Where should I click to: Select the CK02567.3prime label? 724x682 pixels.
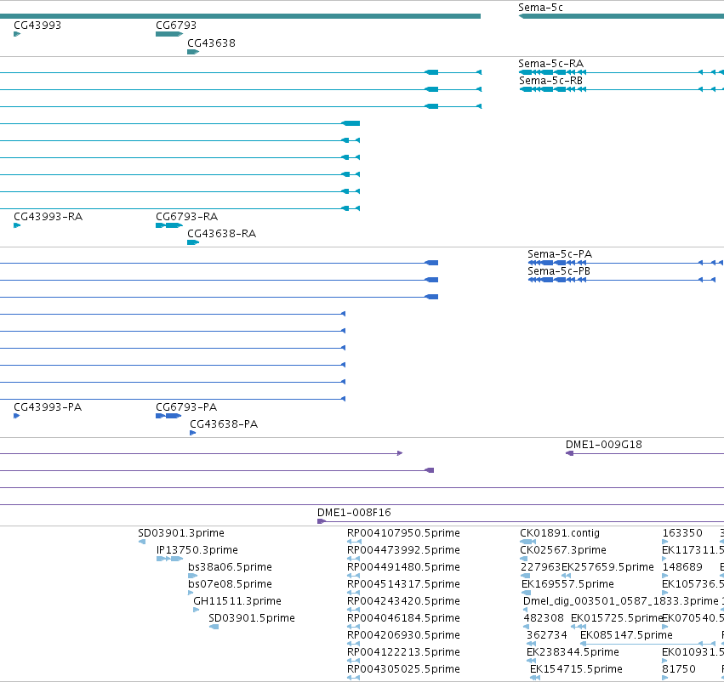click(563, 550)
